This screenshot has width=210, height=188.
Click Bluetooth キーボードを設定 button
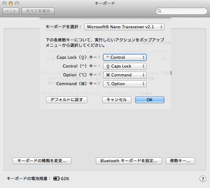coord(129,161)
